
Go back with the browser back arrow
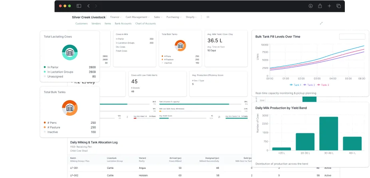pos(88,6)
